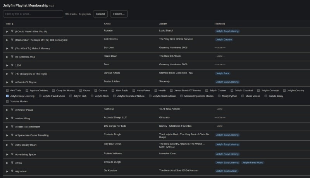Delete the a minor thing track

tap(12, 118)
